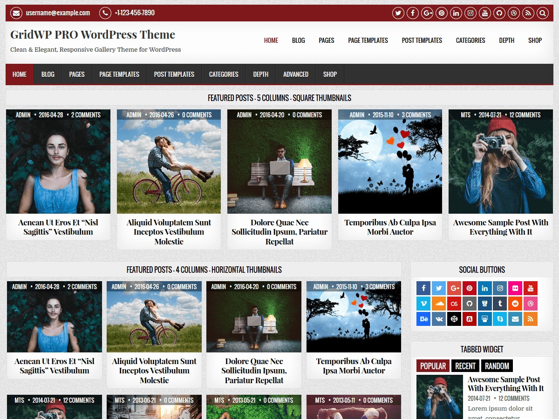Open Temporibus Ab Culpa Ipsa title in 5-column grid
This screenshot has width=559, height=419.
(x=390, y=227)
